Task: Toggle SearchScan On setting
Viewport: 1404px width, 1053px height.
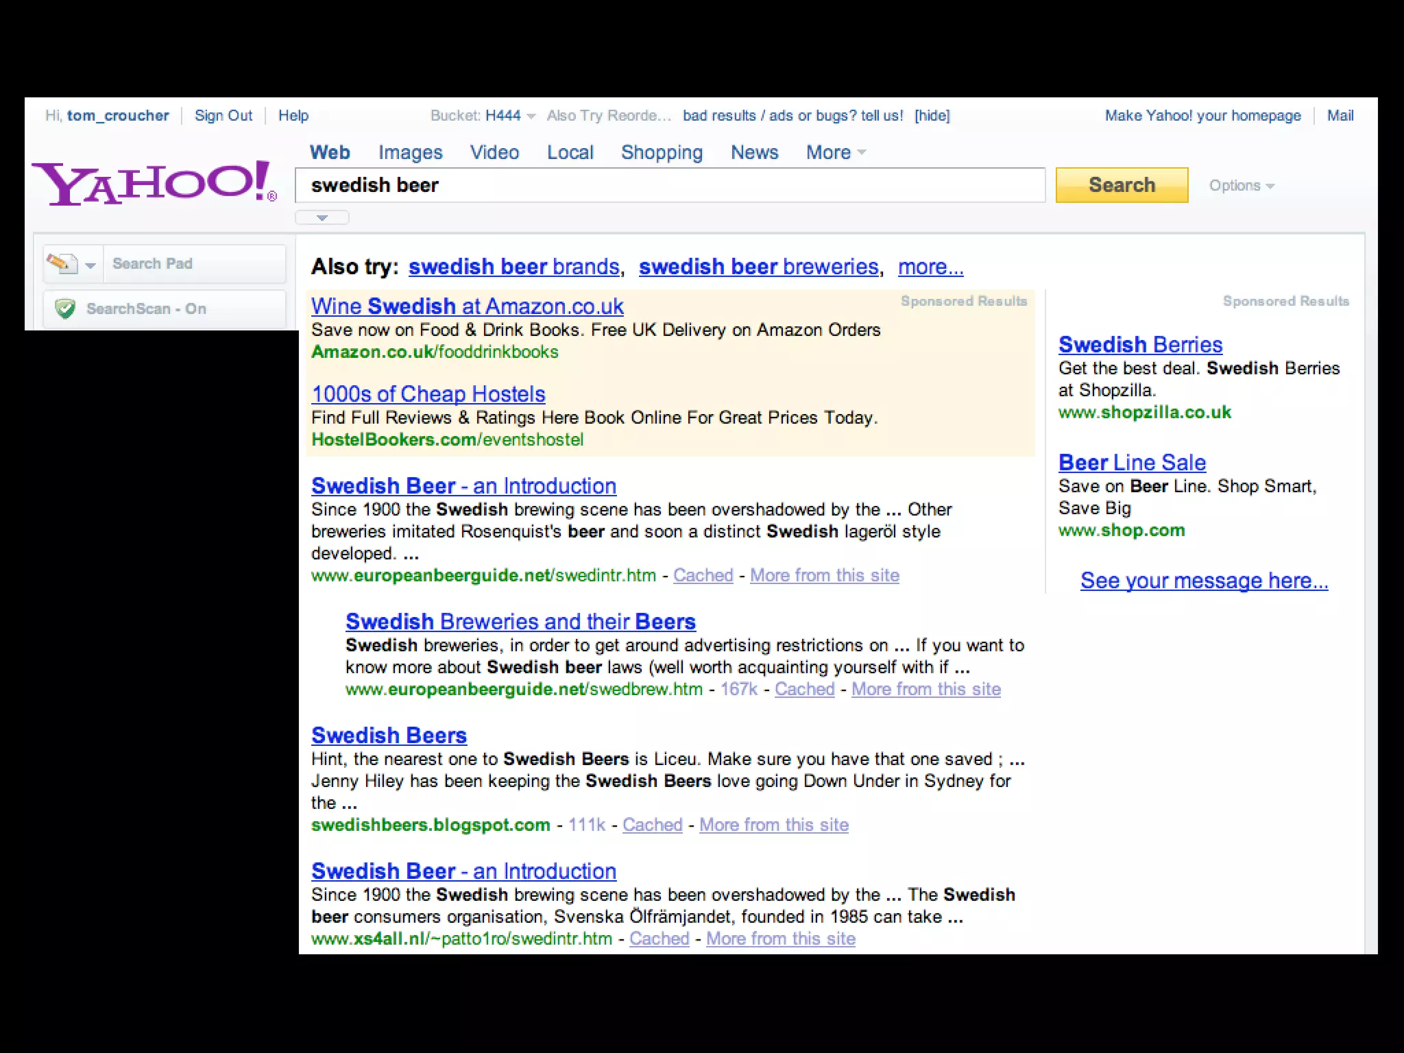Action: click(x=146, y=309)
